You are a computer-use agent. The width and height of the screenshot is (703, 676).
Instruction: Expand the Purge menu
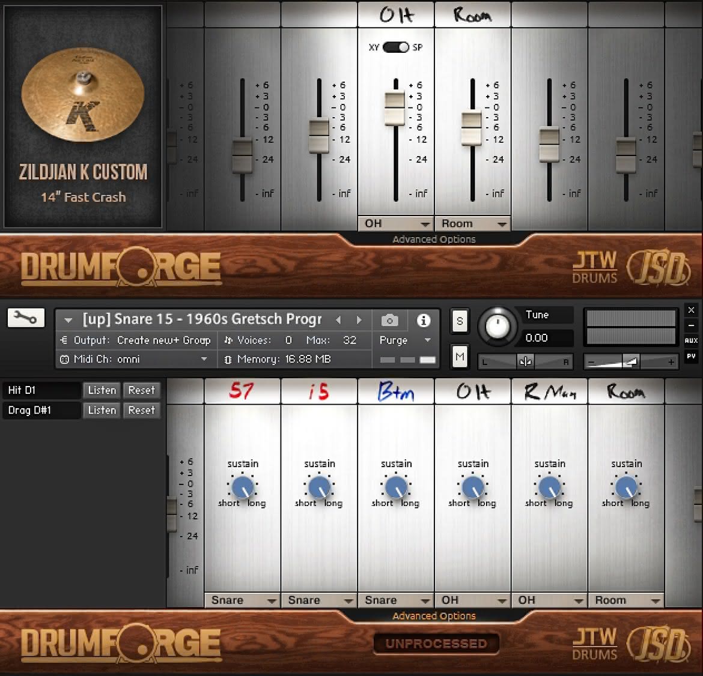pos(405,340)
